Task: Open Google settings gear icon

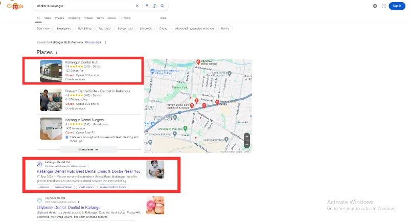Action: click(375, 6)
